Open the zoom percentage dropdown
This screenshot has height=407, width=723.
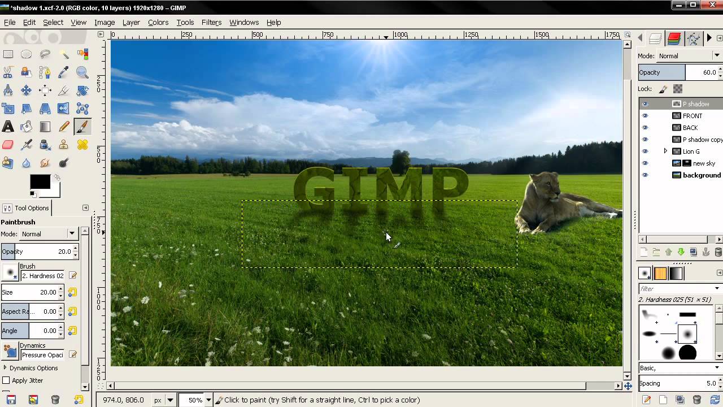208,400
